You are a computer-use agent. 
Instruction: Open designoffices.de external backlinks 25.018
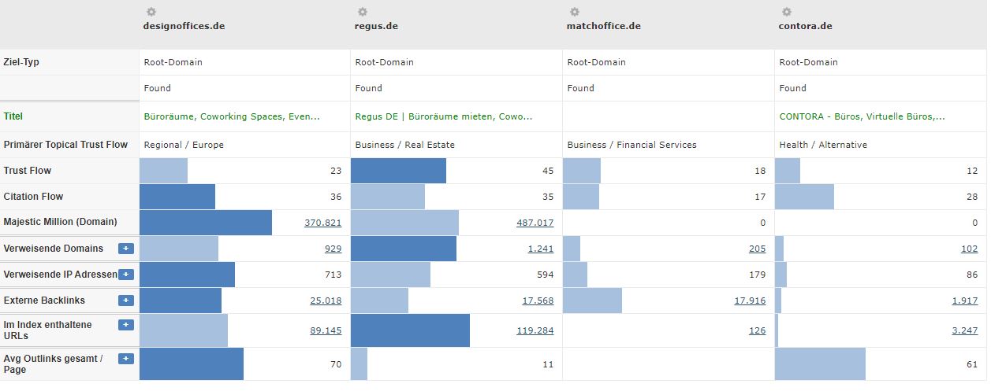326,301
